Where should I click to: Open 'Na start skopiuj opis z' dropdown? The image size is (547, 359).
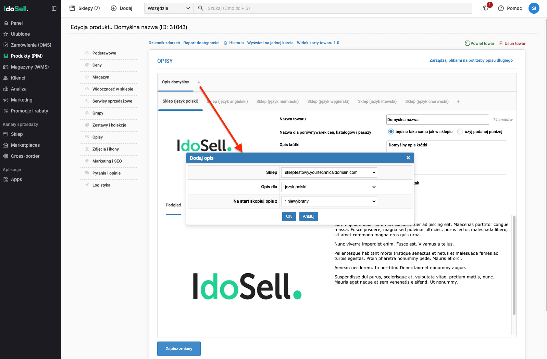tap(329, 201)
